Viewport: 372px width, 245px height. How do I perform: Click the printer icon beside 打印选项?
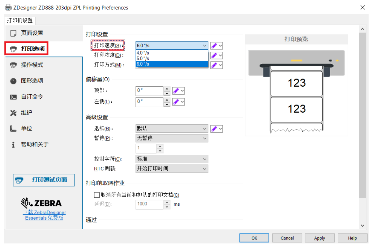13,49
